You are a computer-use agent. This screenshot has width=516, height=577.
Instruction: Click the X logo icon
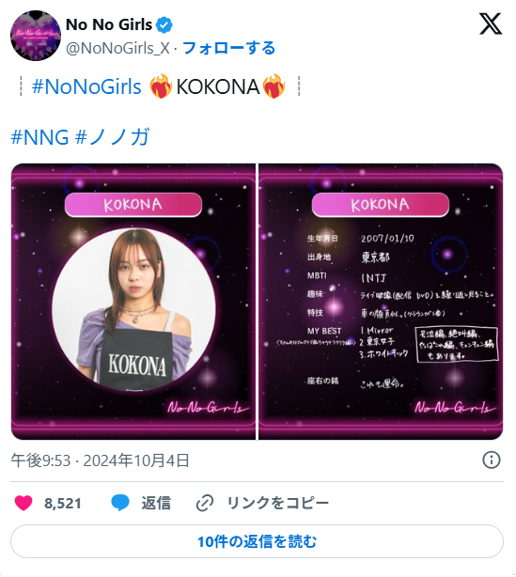[491, 23]
